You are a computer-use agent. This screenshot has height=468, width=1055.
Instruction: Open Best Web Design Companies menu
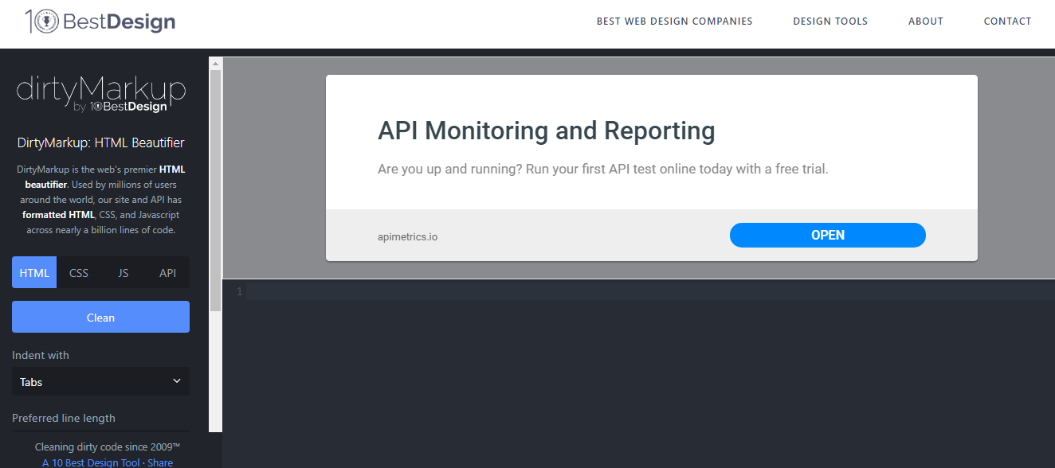674,21
